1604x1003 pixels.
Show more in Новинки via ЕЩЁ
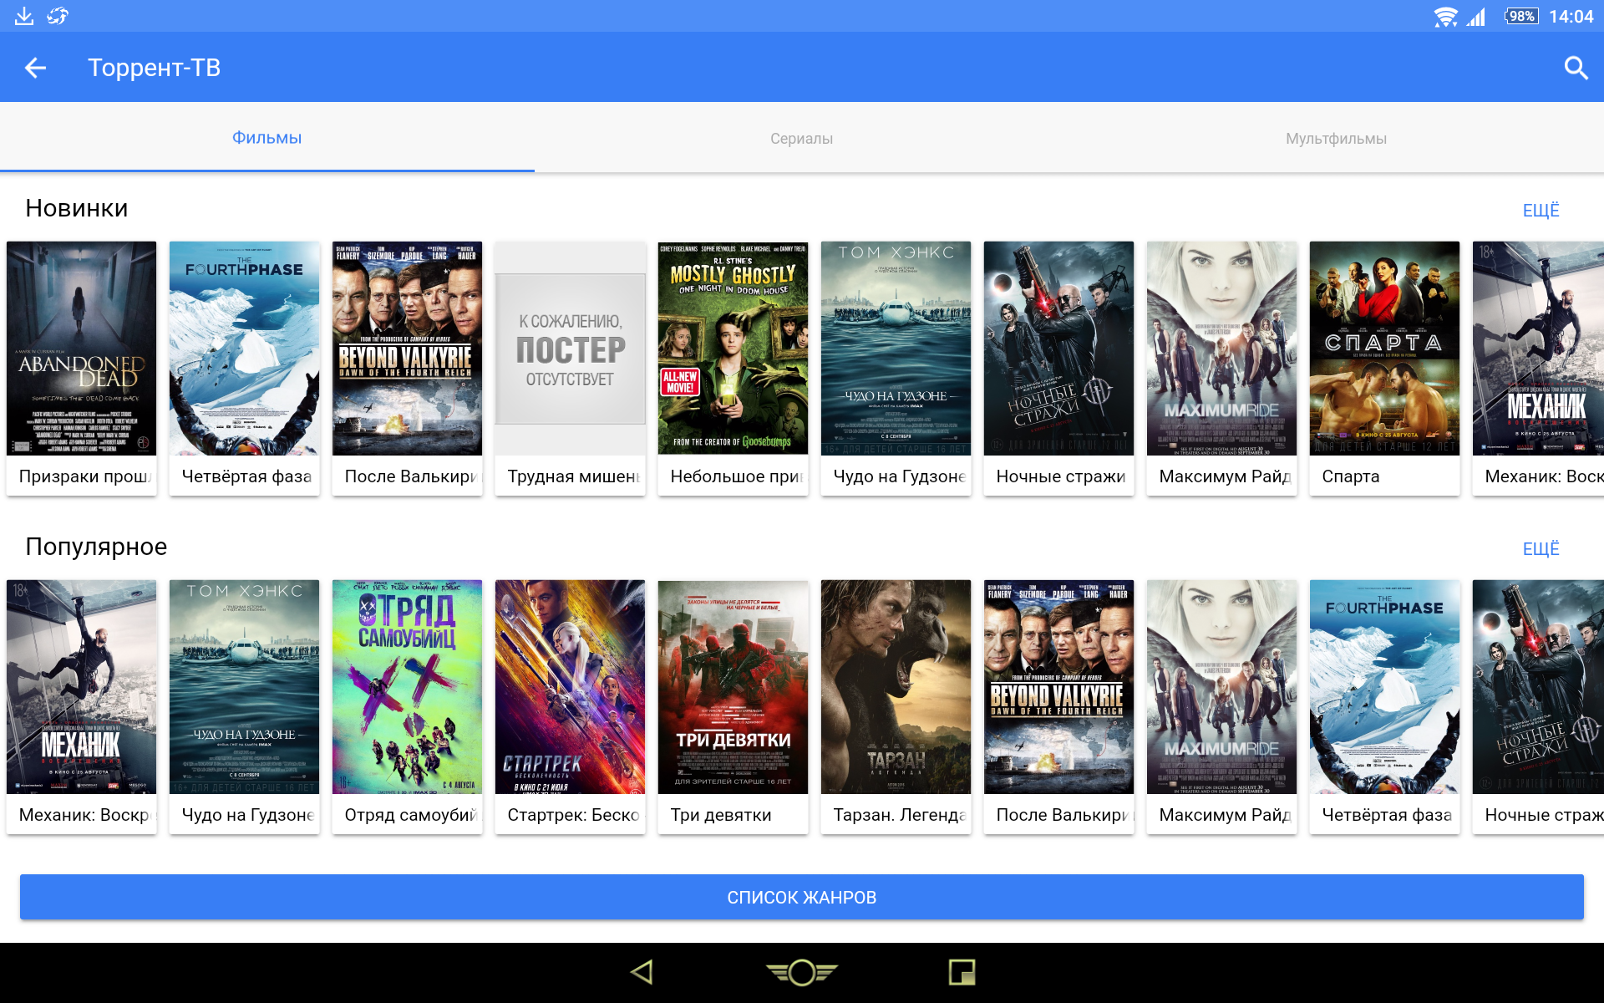pos(1541,210)
